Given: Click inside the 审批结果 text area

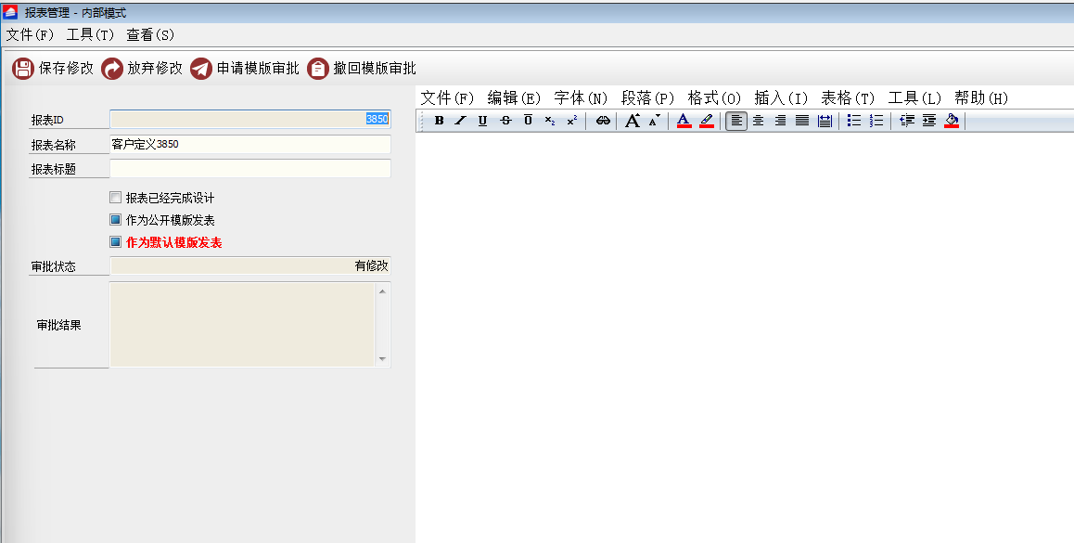Looking at the screenshot, I should click(242, 324).
